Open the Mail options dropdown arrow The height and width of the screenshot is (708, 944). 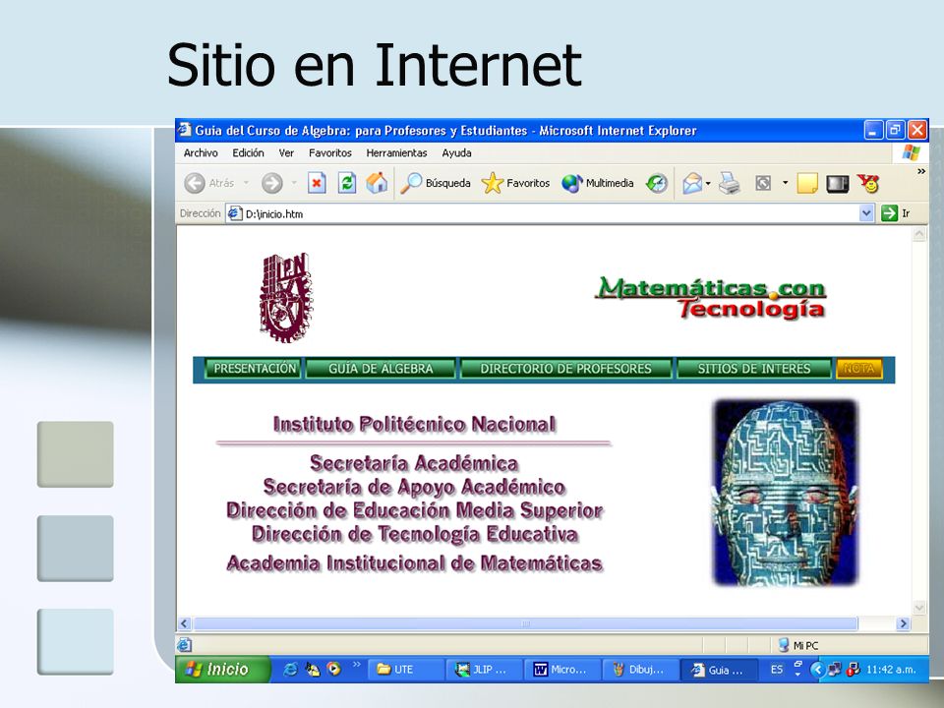click(708, 183)
